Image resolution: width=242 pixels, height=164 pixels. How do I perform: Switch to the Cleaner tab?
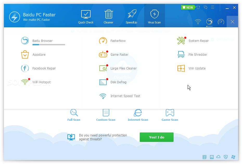tap(108, 17)
